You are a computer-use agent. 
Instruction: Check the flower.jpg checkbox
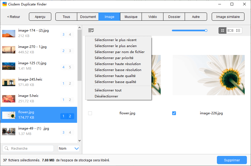(x=90, y=113)
